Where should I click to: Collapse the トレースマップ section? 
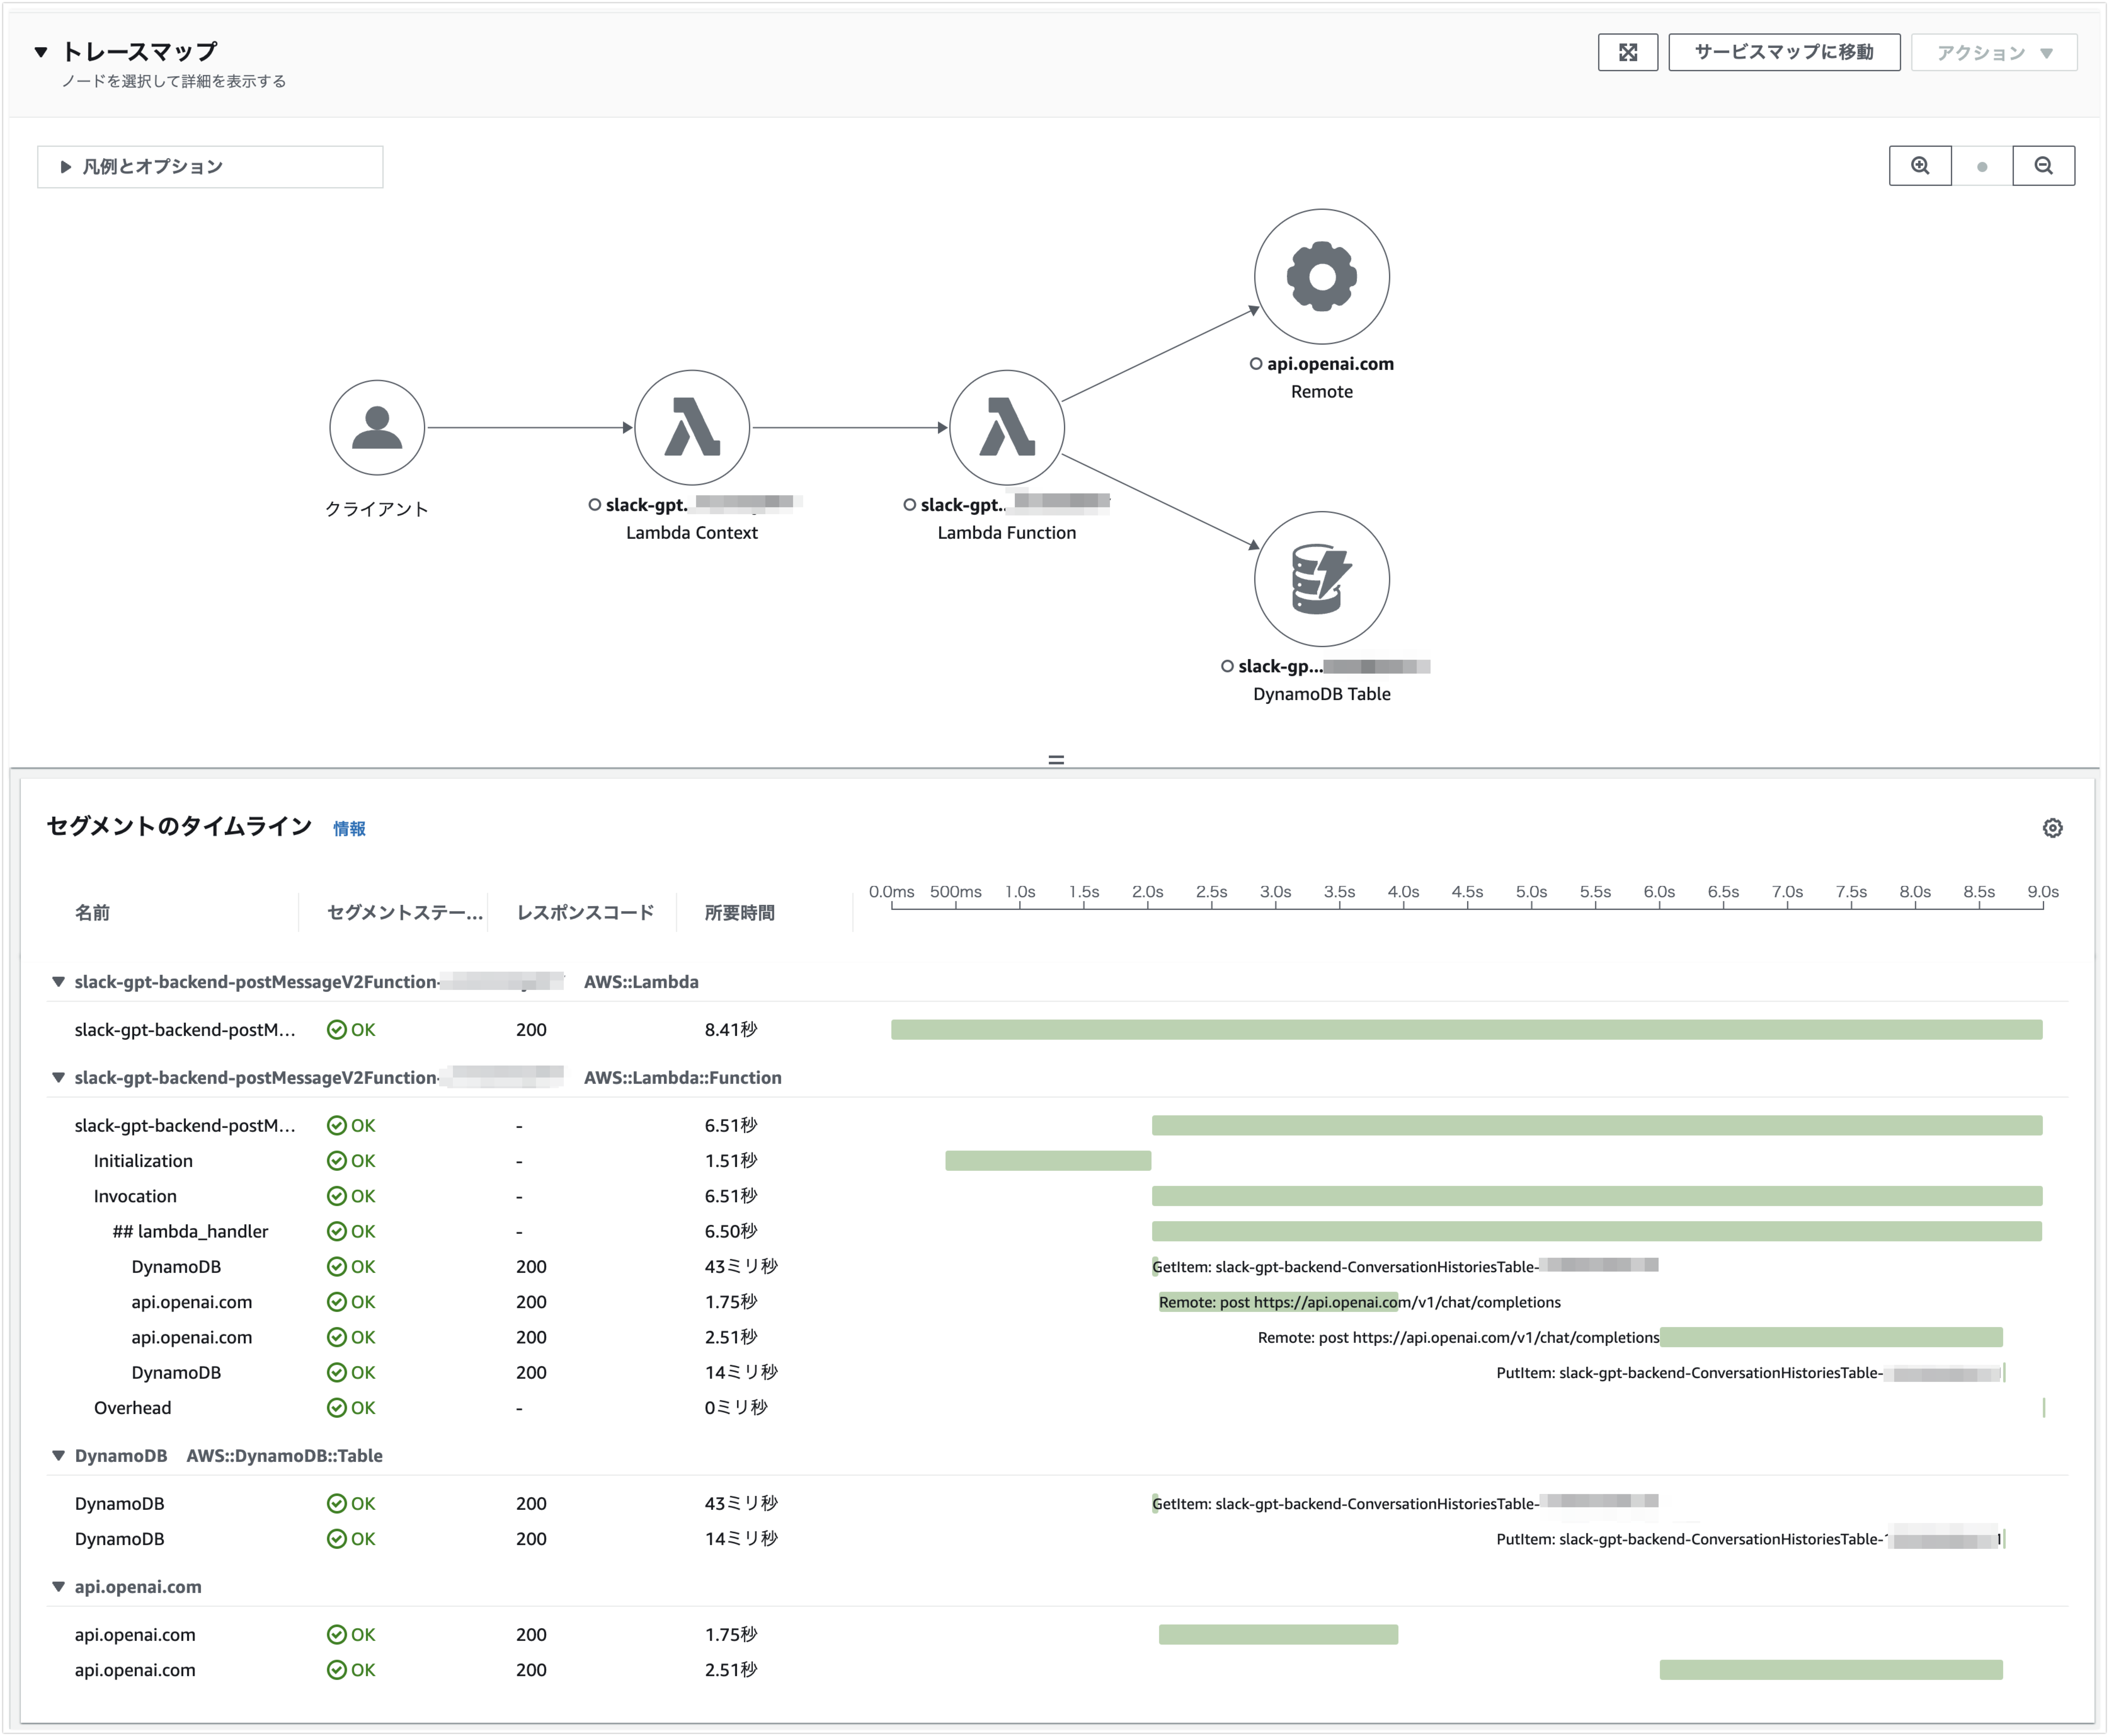pos(41,52)
